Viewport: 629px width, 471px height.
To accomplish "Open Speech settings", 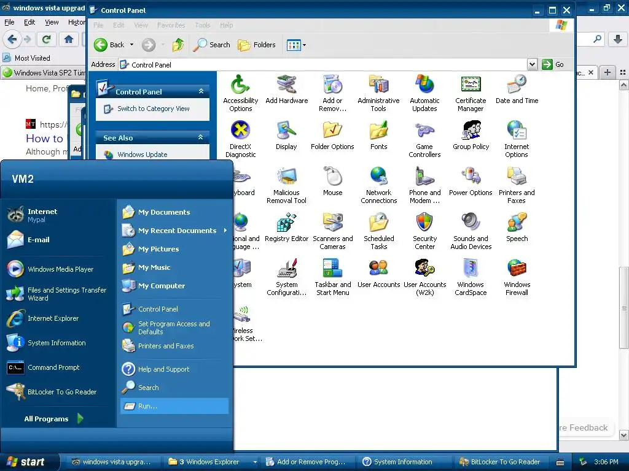I will (x=517, y=228).
